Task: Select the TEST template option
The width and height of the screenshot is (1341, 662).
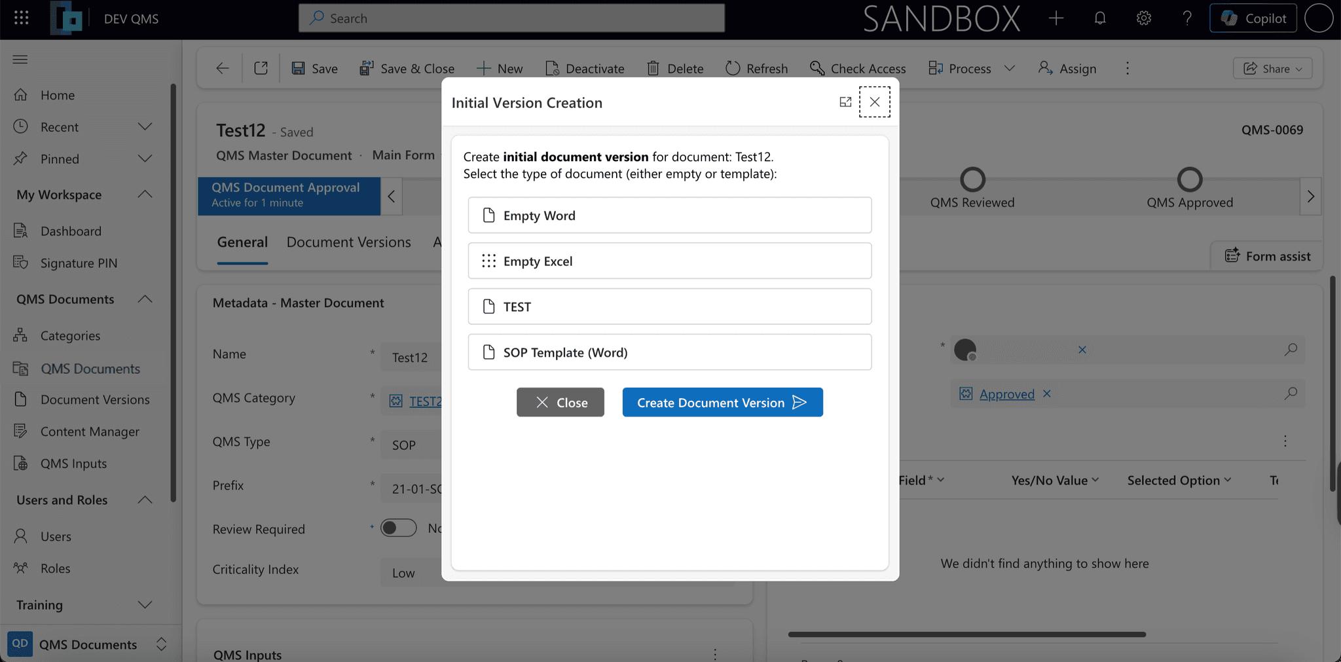Action: pos(669,306)
